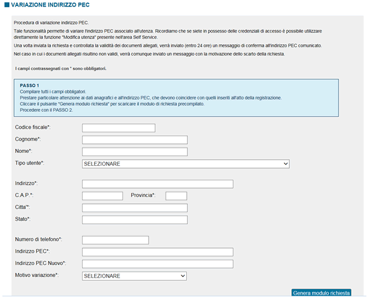Click the Codice fiscale input field

coord(118,128)
